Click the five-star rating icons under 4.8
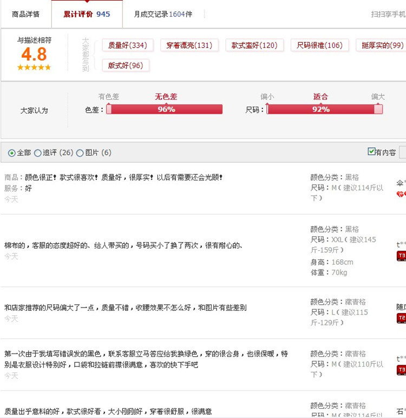Screen dimensions: 406x418 [34, 68]
